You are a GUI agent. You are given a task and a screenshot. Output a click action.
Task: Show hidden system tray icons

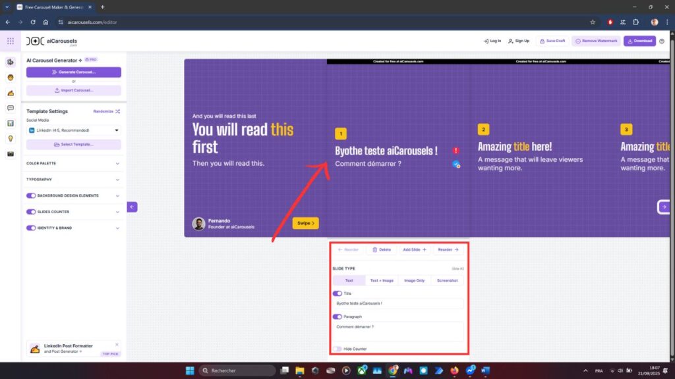585,370
